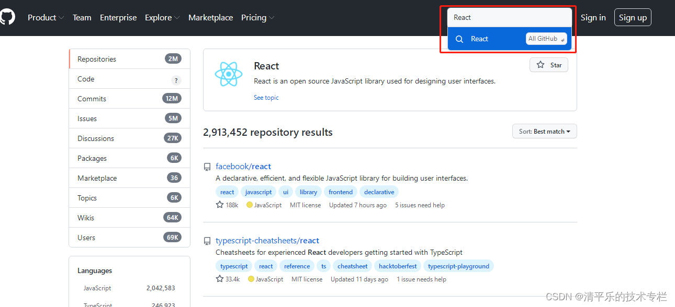The image size is (675, 307).
Task: Show Commits results
Action: pos(129,99)
